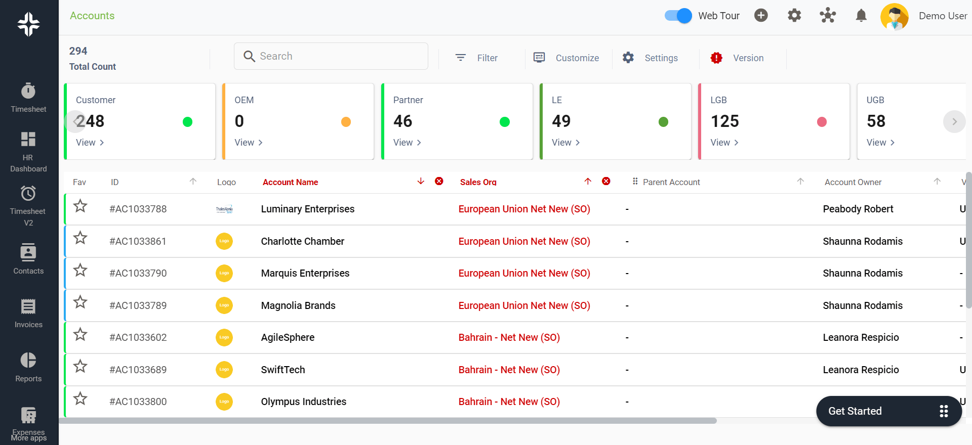Viewport: 972px width, 445px height.
Task: Open Invoices from the sidebar
Action: (28, 313)
